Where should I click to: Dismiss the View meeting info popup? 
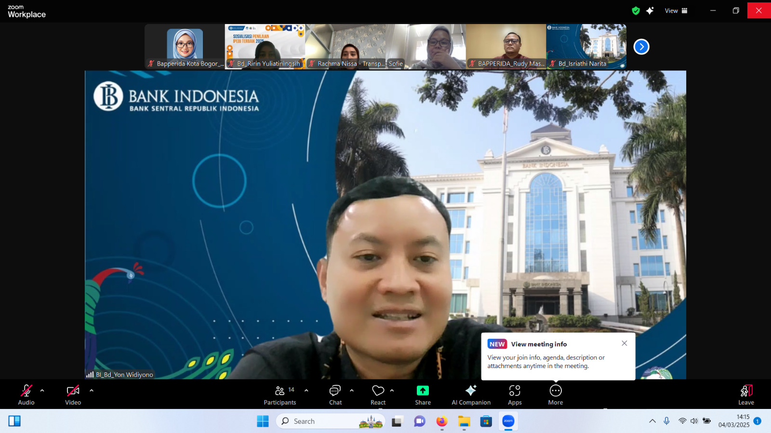[625, 343]
